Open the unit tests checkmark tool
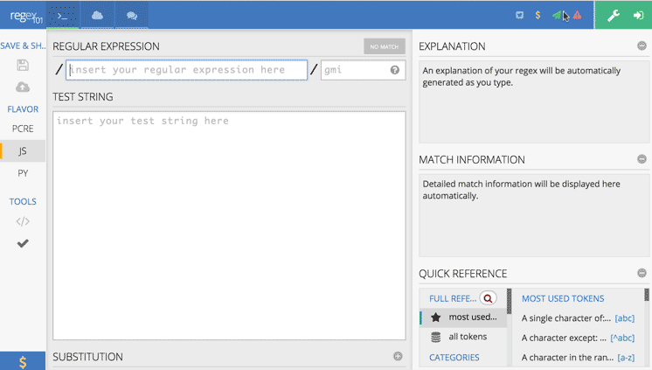 pyautogui.click(x=23, y=244)
